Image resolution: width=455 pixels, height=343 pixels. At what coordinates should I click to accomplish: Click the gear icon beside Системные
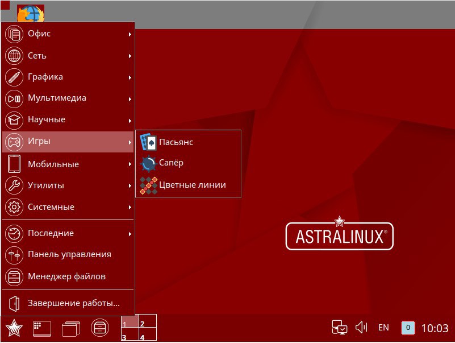point(14,207)
